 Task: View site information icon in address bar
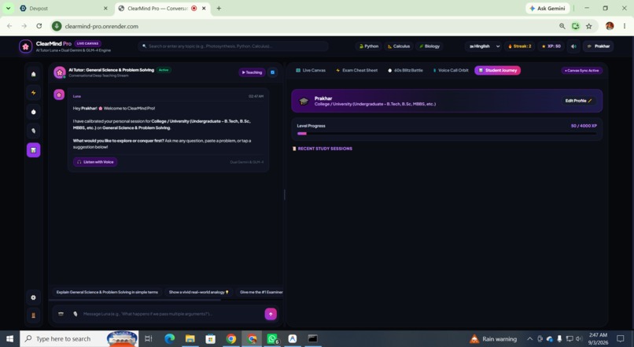(x=57, y=26)
